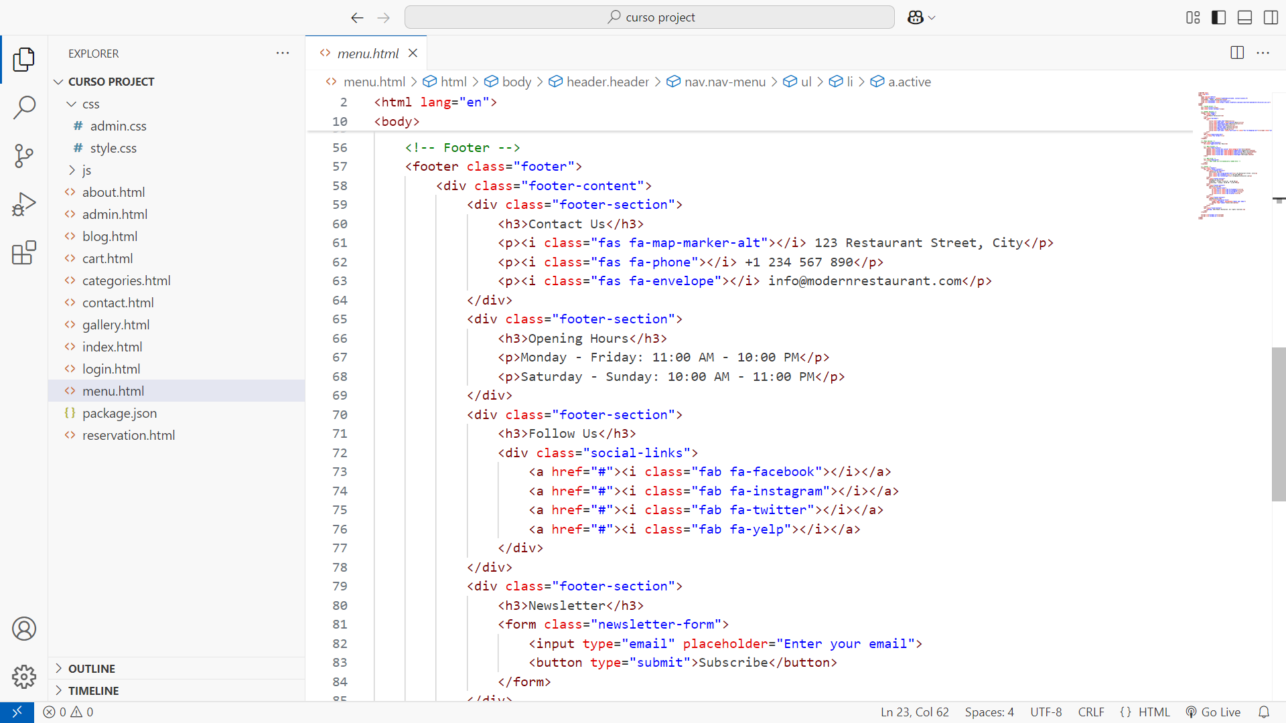Go to line via Ln 23, Col 62
The height and width of the screenshot is (723, 1286).
click(x=914, y=712)
